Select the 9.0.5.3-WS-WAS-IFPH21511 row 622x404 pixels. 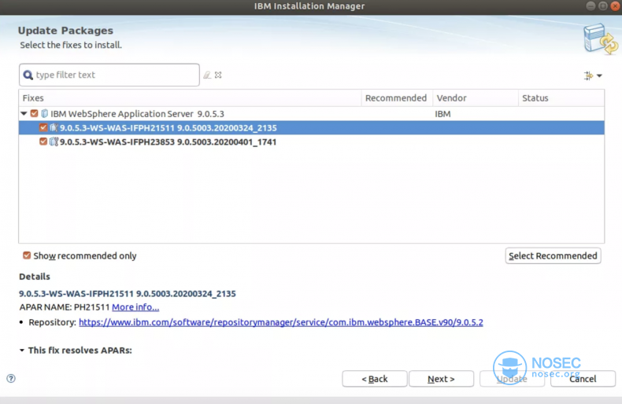point(312,127)
